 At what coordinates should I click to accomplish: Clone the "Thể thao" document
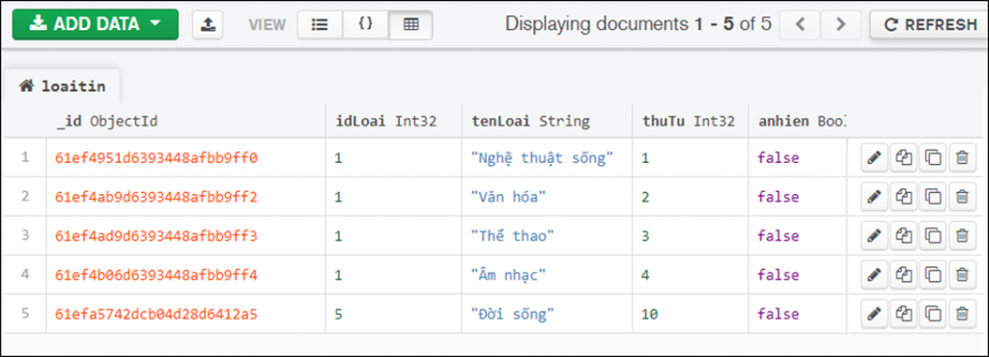point(933,236)
